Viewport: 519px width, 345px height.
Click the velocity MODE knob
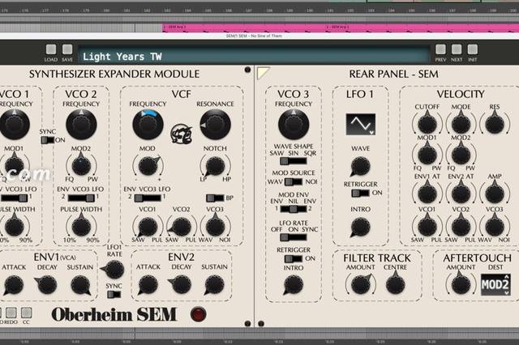(461, 123)
